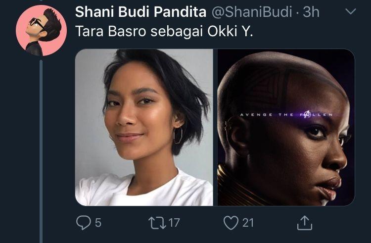371x243 pixels.
Task: Expand the tweet options chevron
Action: coord(351,11)
